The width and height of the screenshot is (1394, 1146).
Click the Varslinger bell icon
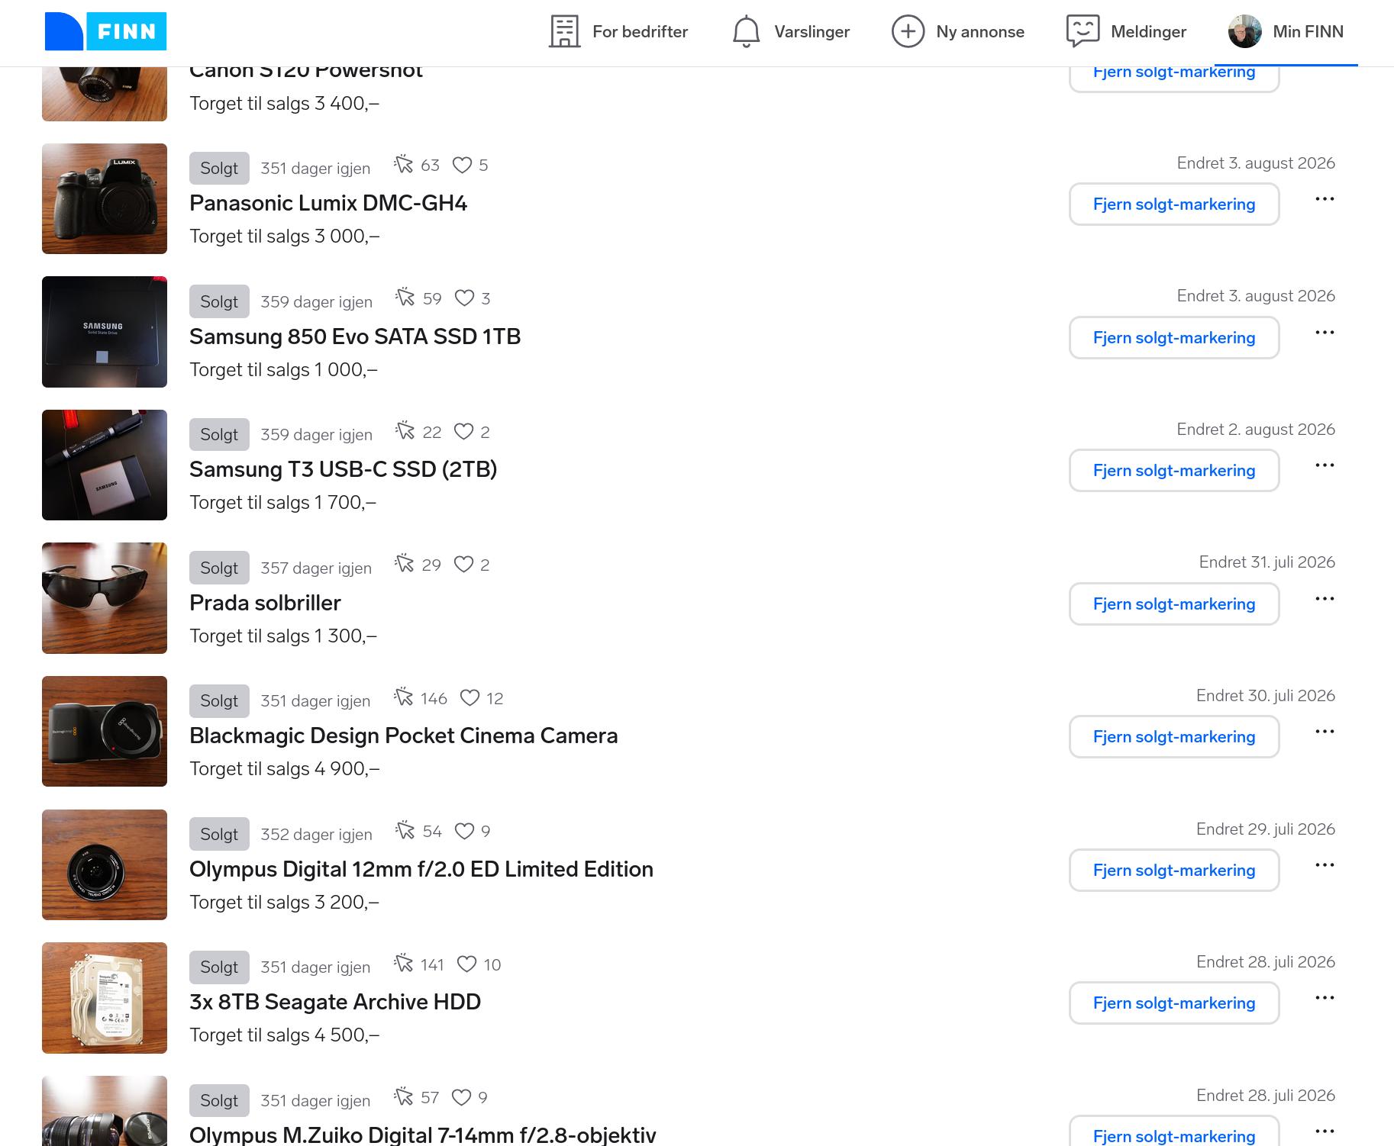746,31
